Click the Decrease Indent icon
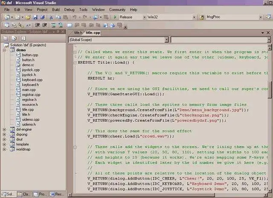Image resolution: width=273 pixels, height=198 pixels. pyautogui.click(x=38, y=25)
